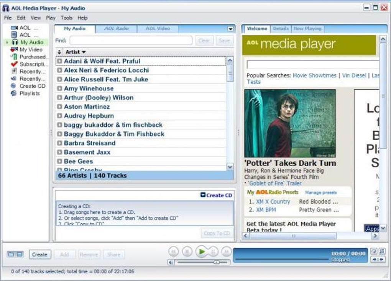The width and height of the screenshot is (391, 281).
Task: Click the Share button
Action: click(114, 255)
